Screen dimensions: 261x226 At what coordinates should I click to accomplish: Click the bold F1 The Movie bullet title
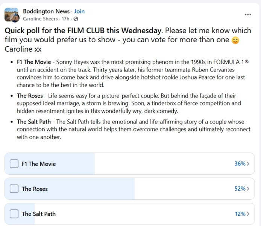[34, 62]
